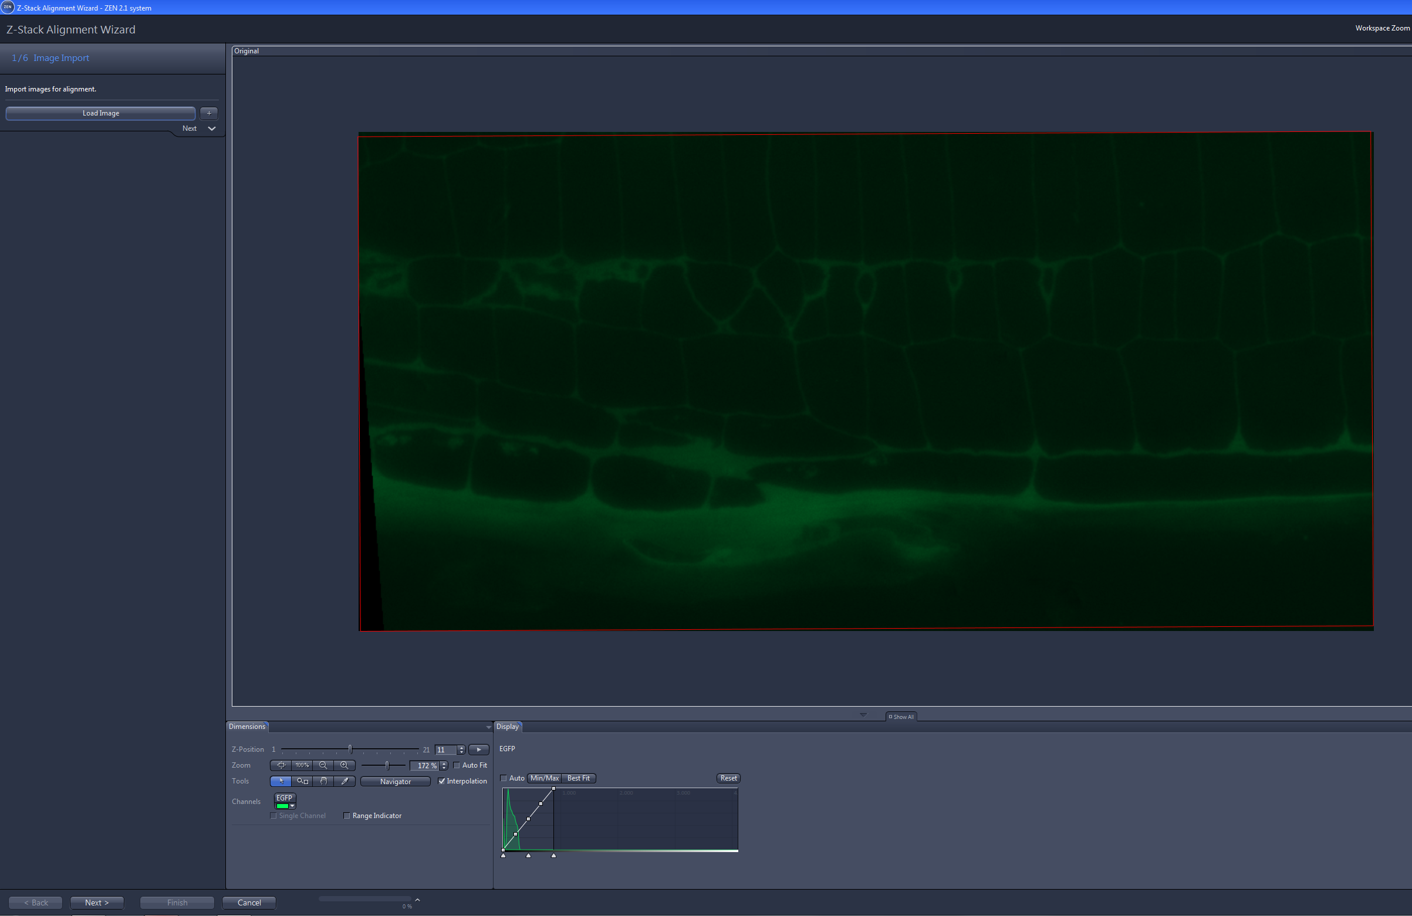The height and width of the screenshot is (916, 1412).
Task: Open the Dimensions panel dropdown arrow
Action: 488,726
